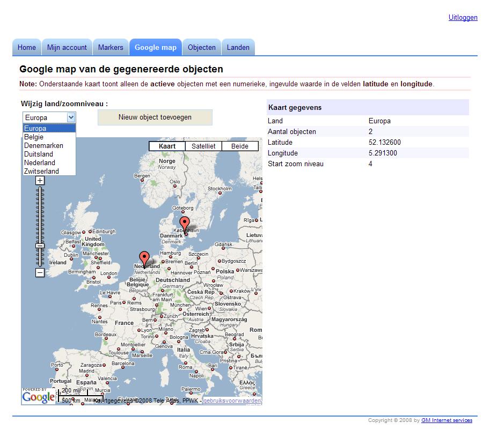
Task: Click the Google logo on the map
Action: point(39,397)
